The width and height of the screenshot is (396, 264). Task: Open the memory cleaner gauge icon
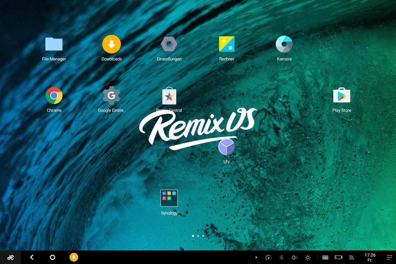[x=268, y=257]
